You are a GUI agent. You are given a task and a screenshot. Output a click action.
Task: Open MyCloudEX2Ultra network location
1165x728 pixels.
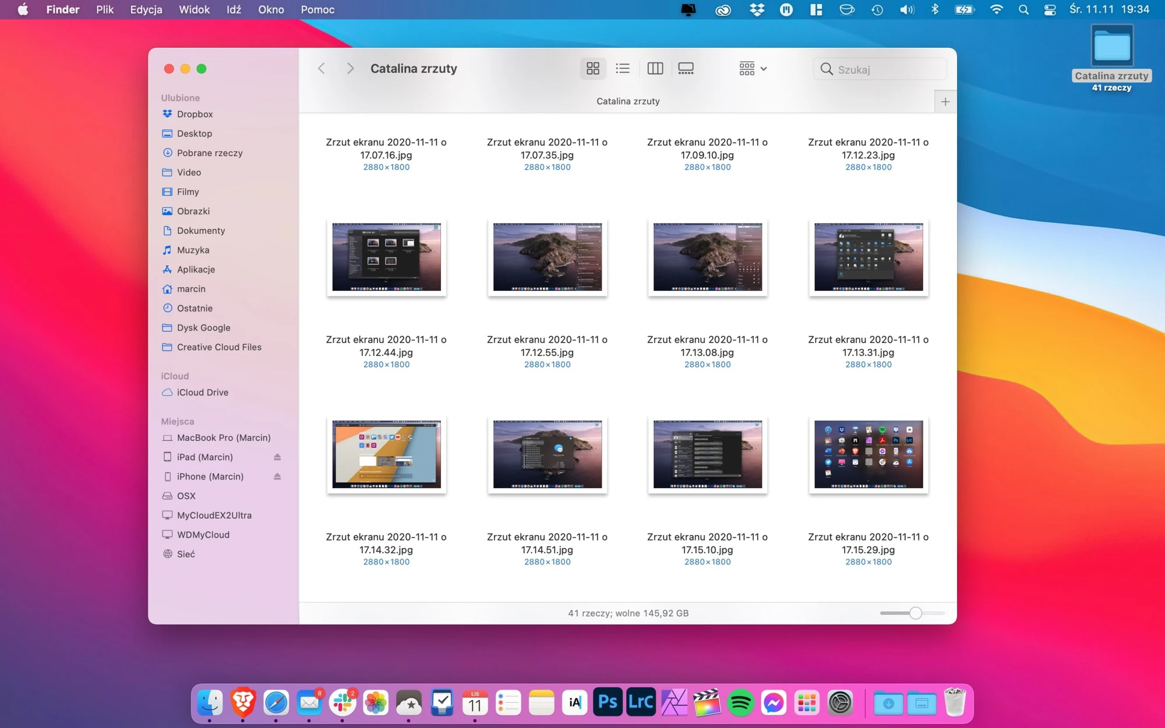click(x=214, y=515)
